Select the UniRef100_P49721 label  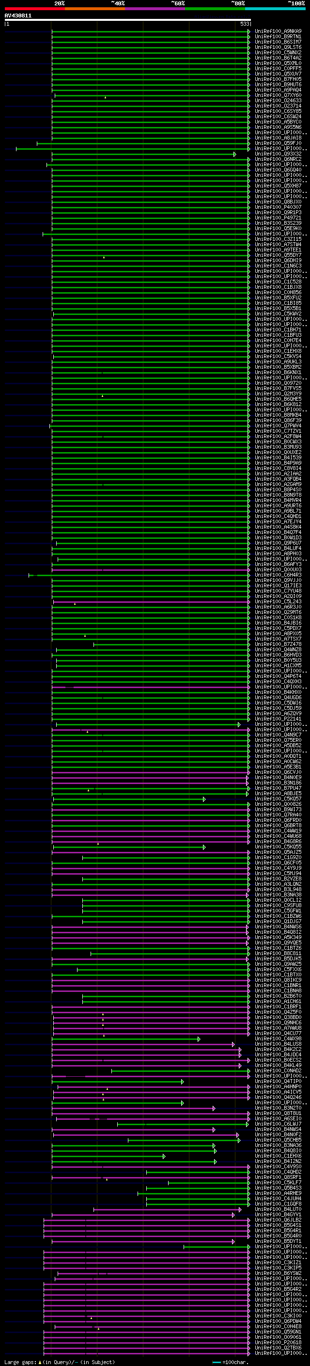click(278, 218)
